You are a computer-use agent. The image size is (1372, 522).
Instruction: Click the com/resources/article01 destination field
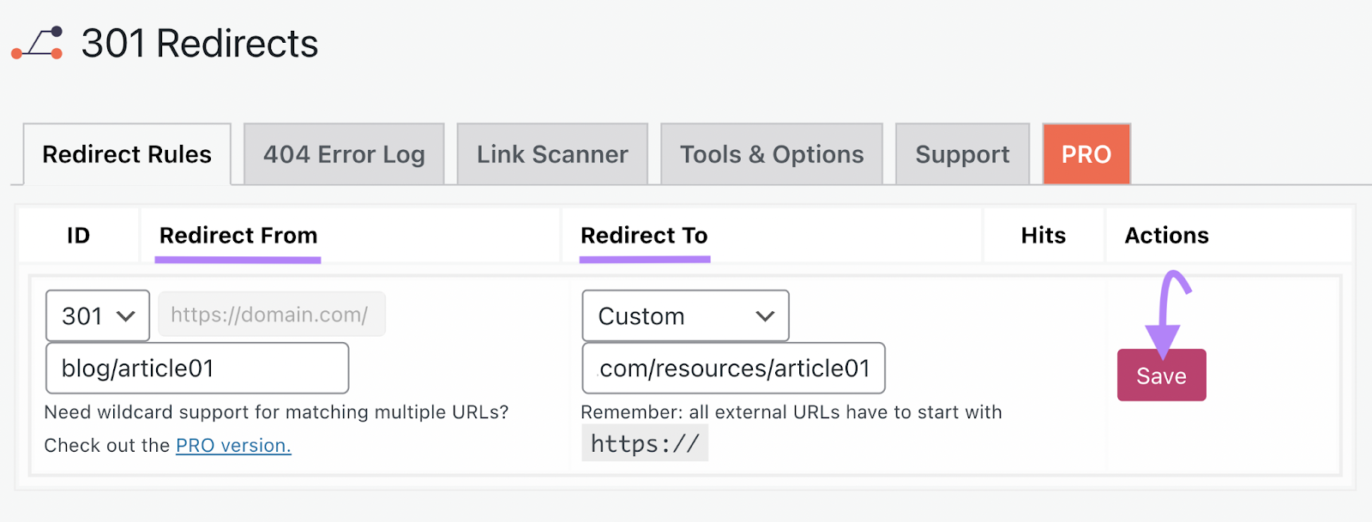(x=733, y=368)
